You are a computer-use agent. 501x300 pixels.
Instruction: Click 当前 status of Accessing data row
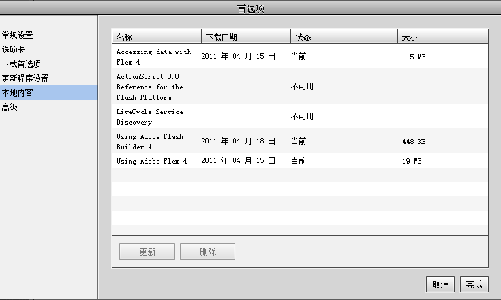298,56
